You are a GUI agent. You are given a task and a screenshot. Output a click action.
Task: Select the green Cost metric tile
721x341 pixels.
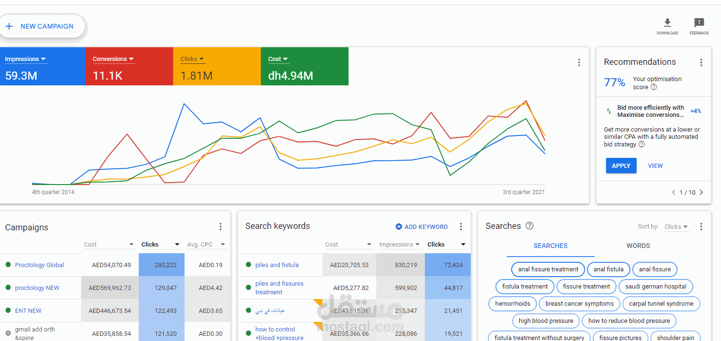click(305, 66)
